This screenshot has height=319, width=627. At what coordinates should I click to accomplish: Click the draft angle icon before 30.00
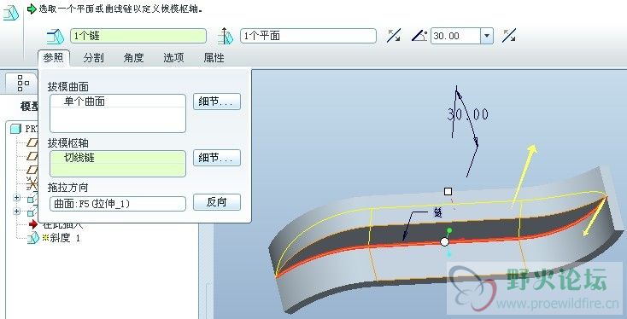point(419,36)
